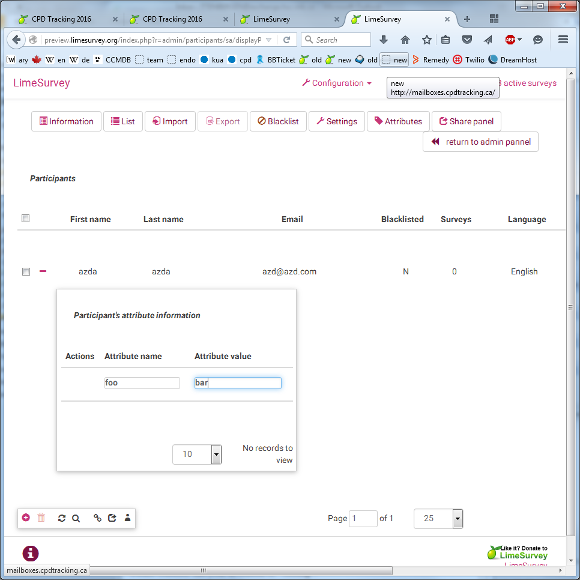Sort by Last name column header
The width and height of the screenshot is (580, 580).
point(163,219)
